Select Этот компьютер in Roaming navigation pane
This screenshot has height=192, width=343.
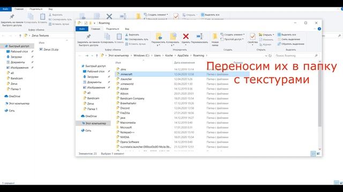[x=94, y=123]
